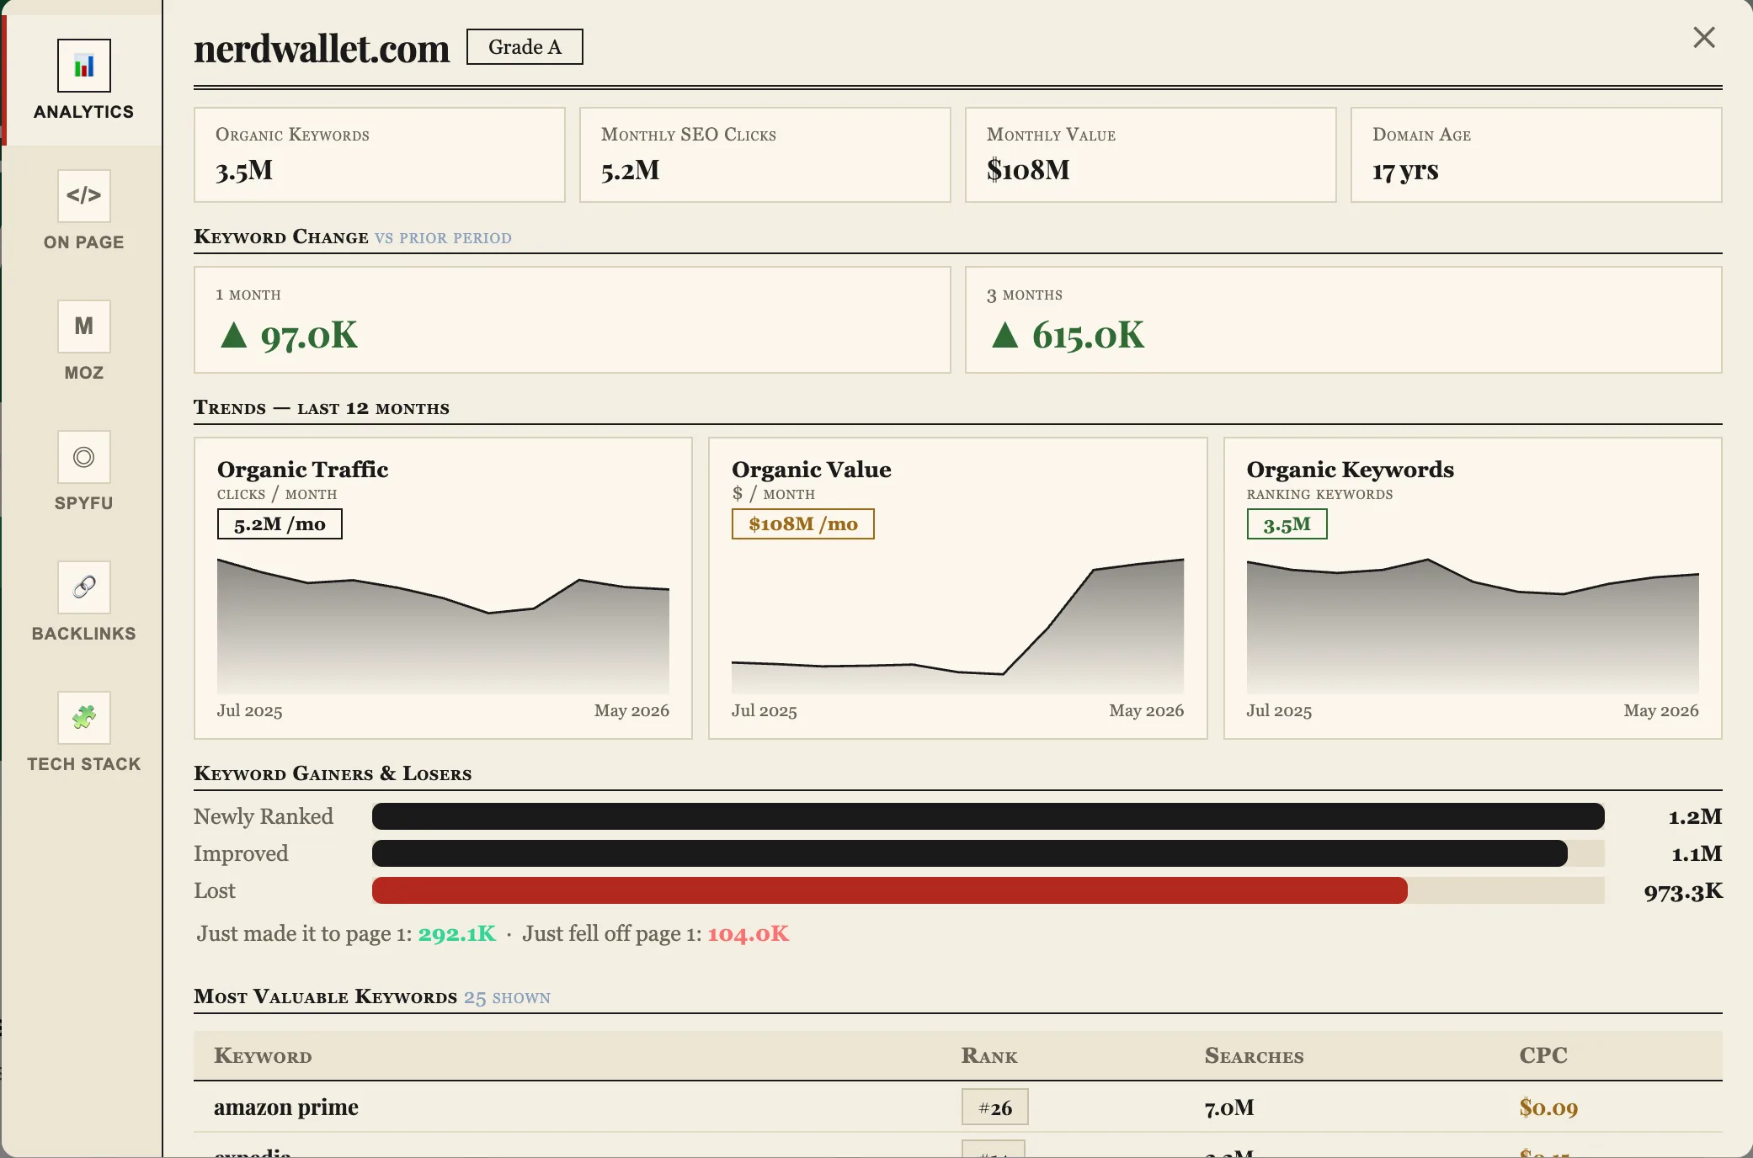This screenshot has height=1158, width=1753.
Task: Sort by the Keyword column header
Action: click(x=263, y=1055)
